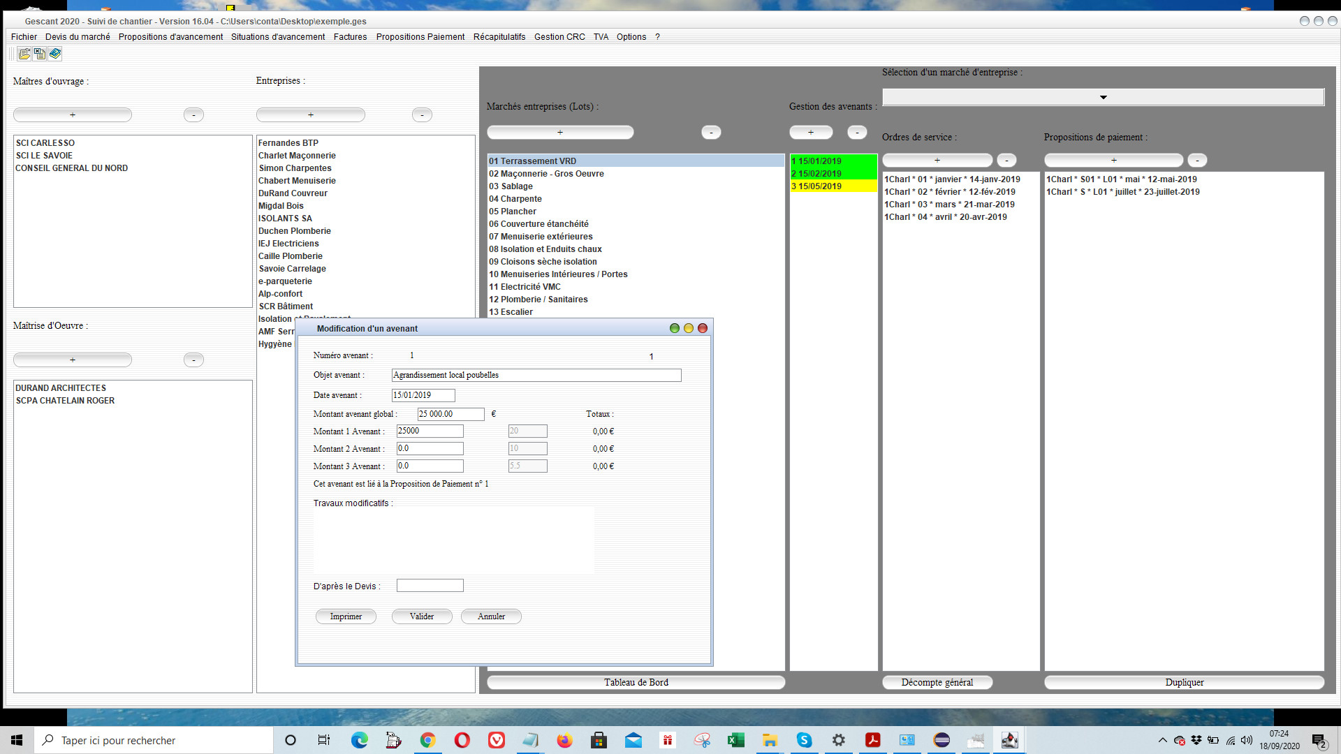Open Mail app from taskbar

633,740
